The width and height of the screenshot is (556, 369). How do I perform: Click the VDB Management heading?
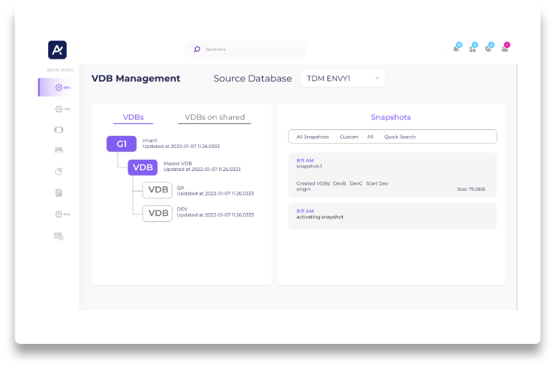coord(136,79)
